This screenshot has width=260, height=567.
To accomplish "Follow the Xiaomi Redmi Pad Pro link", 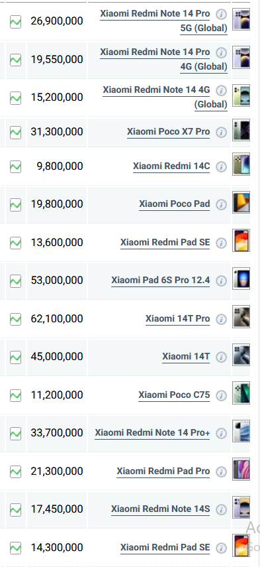I will click(x=163, y=472).
